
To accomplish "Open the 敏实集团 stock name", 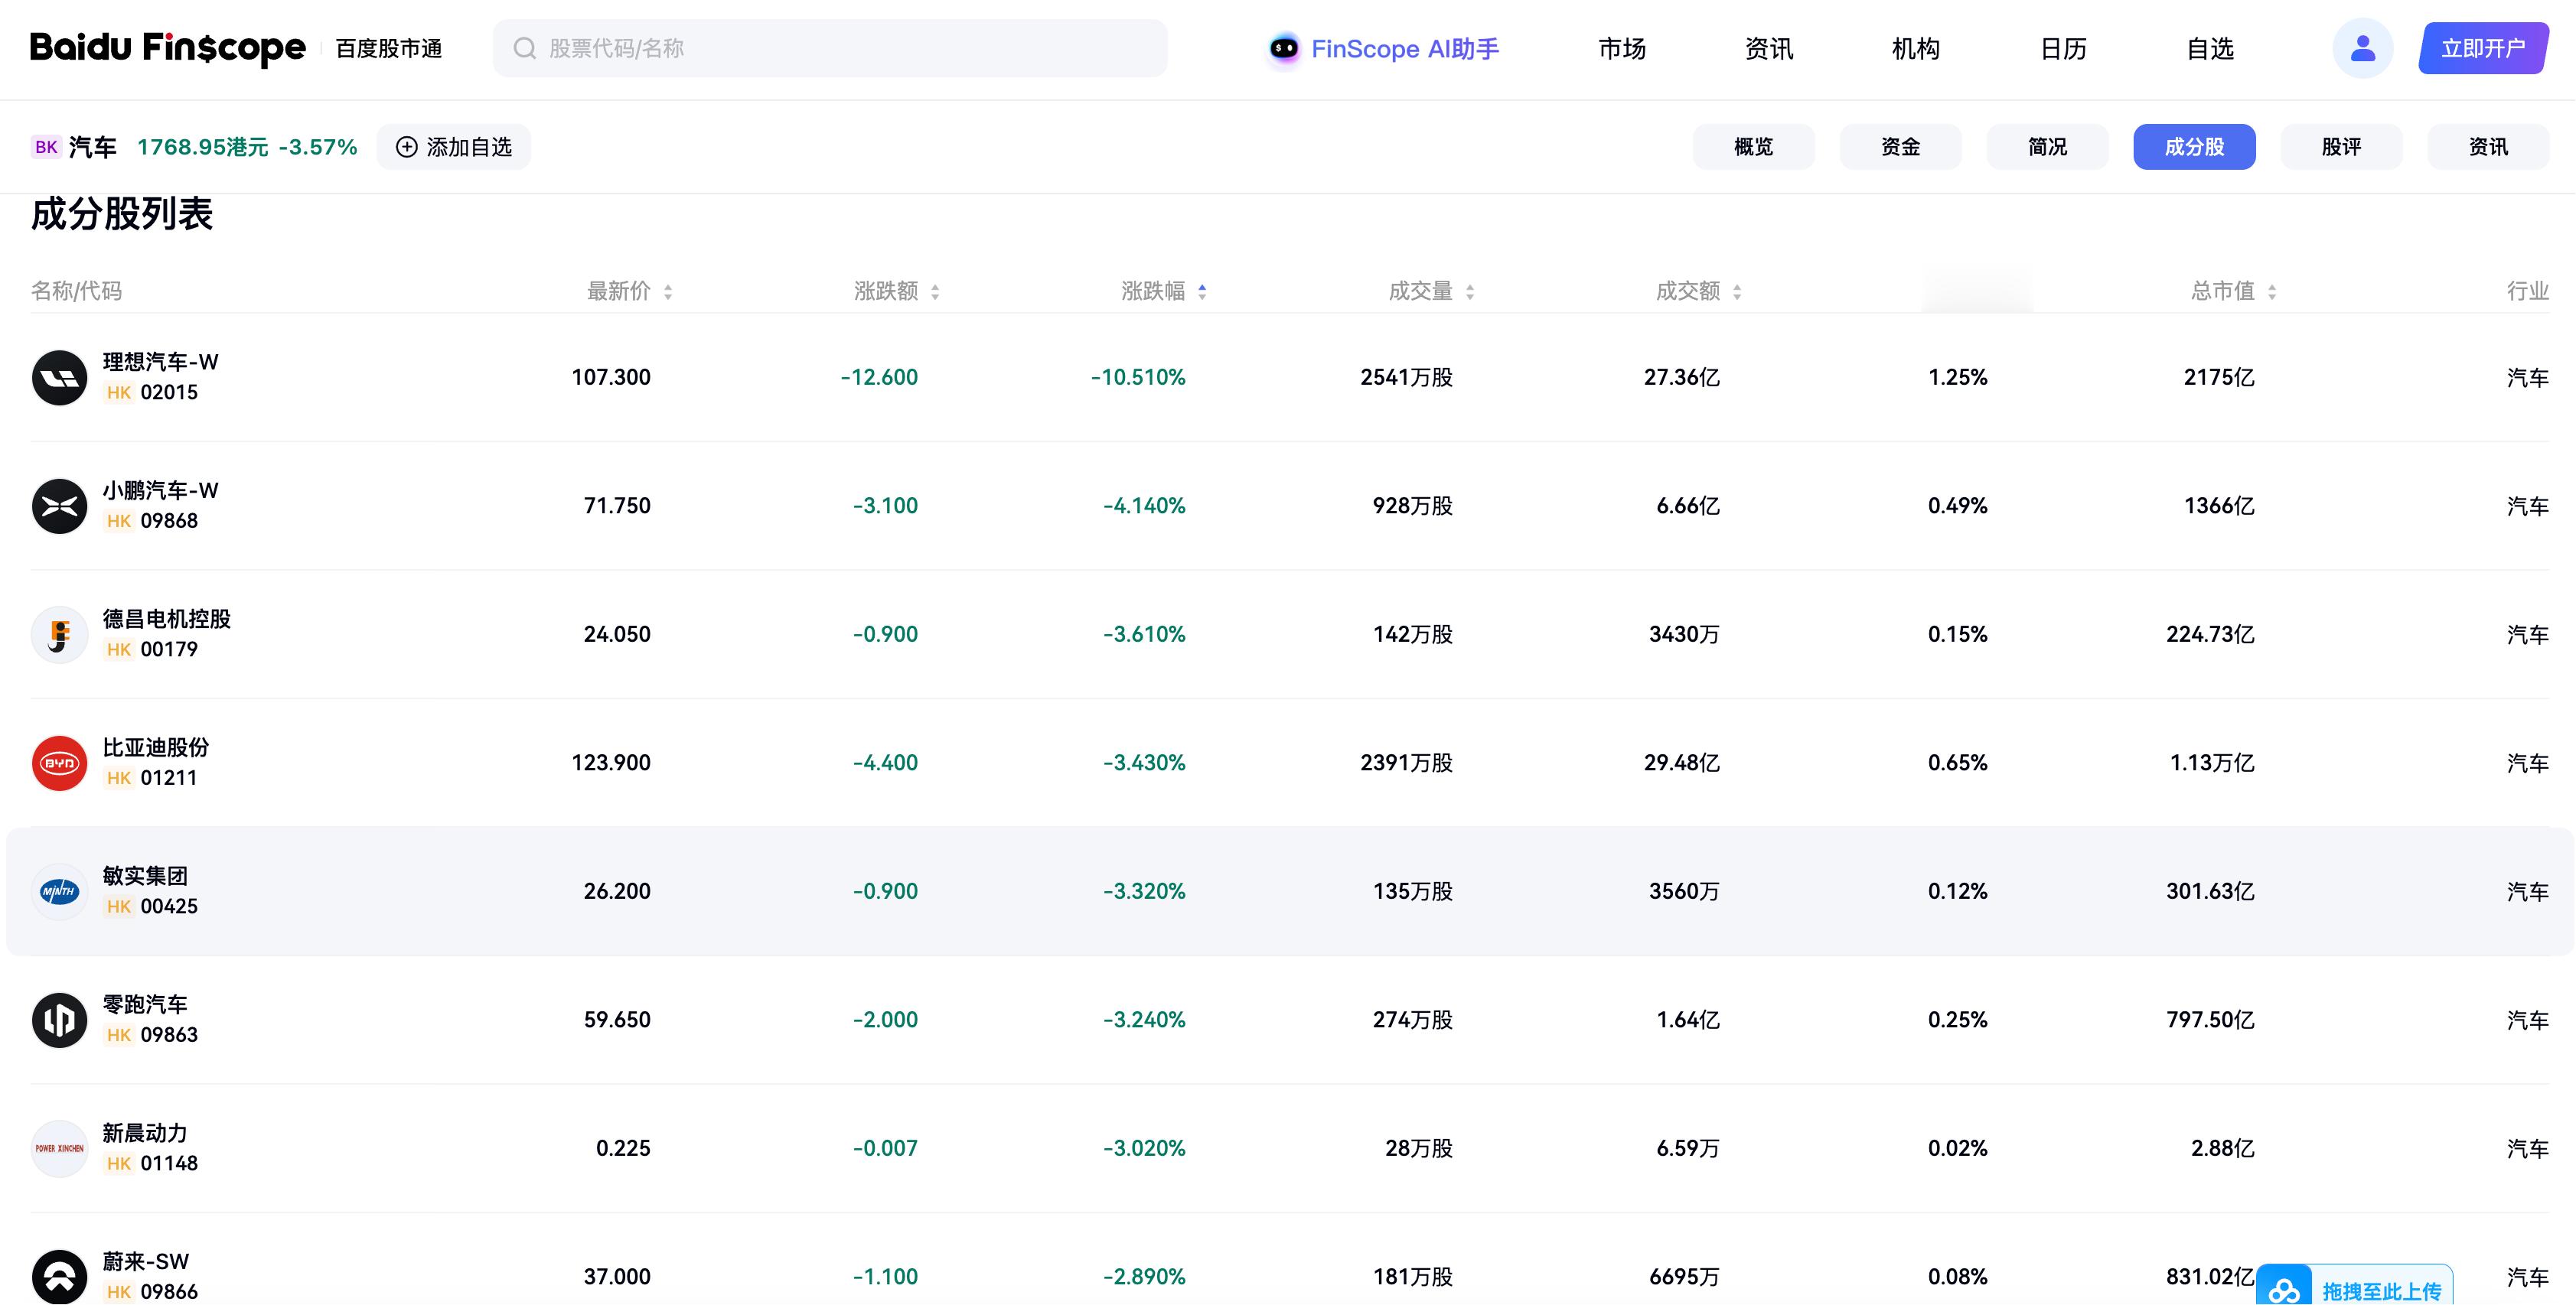I will [145, 875].
